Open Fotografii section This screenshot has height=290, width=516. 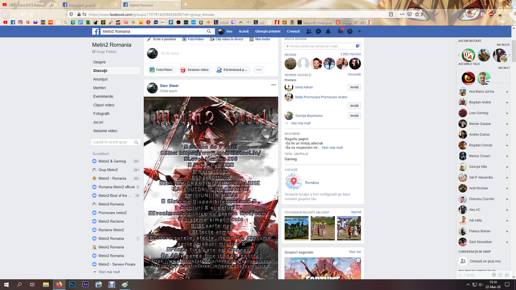coord(102,114)
